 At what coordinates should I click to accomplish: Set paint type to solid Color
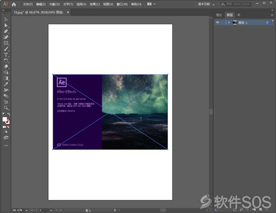[x=4, y=127]
